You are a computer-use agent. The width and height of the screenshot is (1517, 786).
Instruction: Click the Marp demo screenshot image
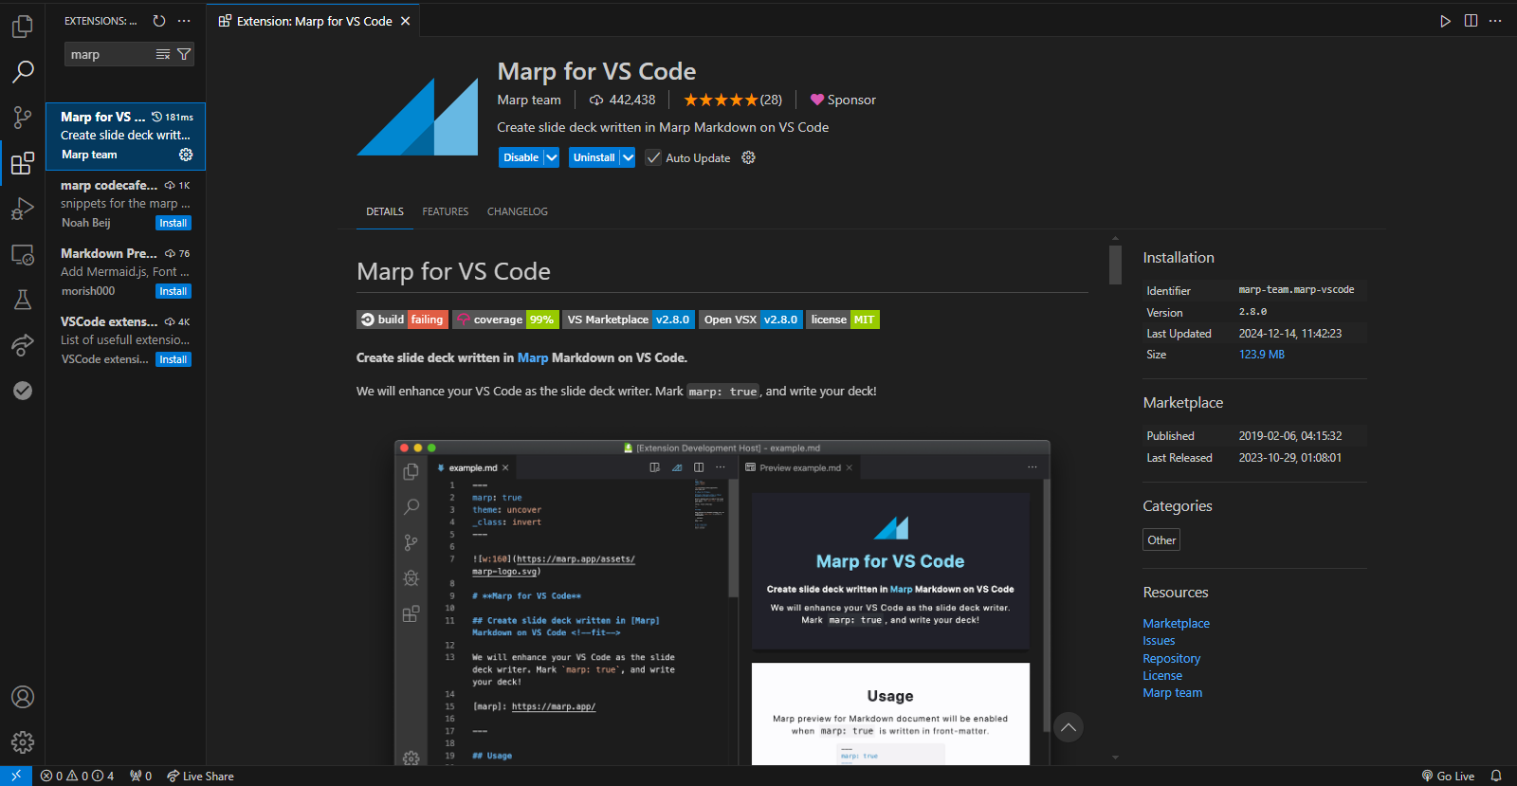[x=722, y=602]
